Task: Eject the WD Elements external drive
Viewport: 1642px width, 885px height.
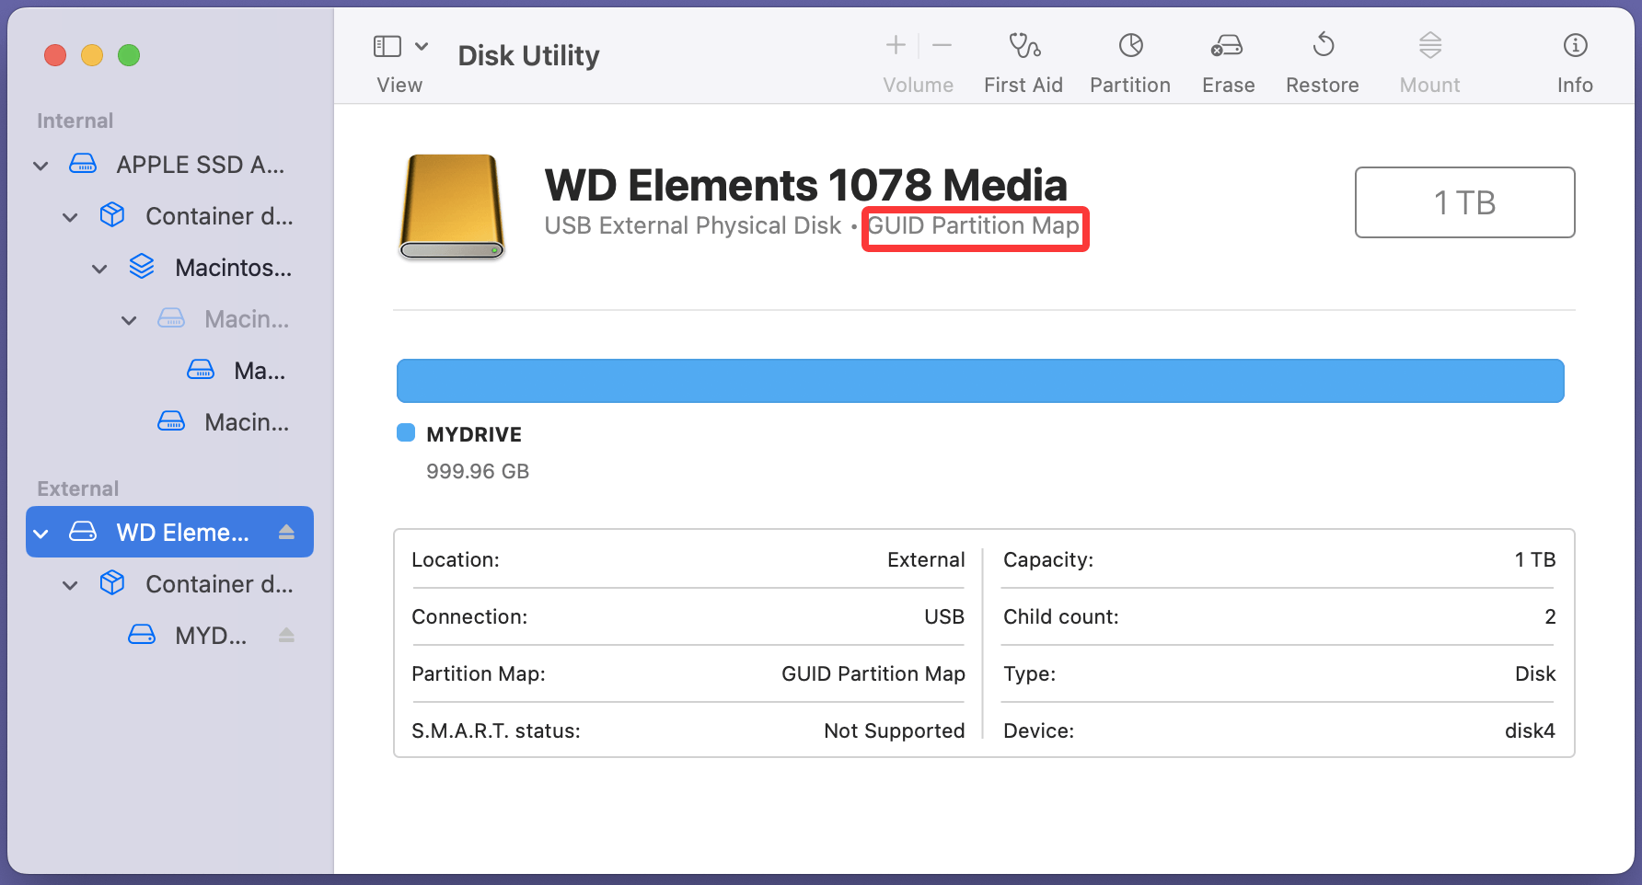Action: (x=286, y=532)
